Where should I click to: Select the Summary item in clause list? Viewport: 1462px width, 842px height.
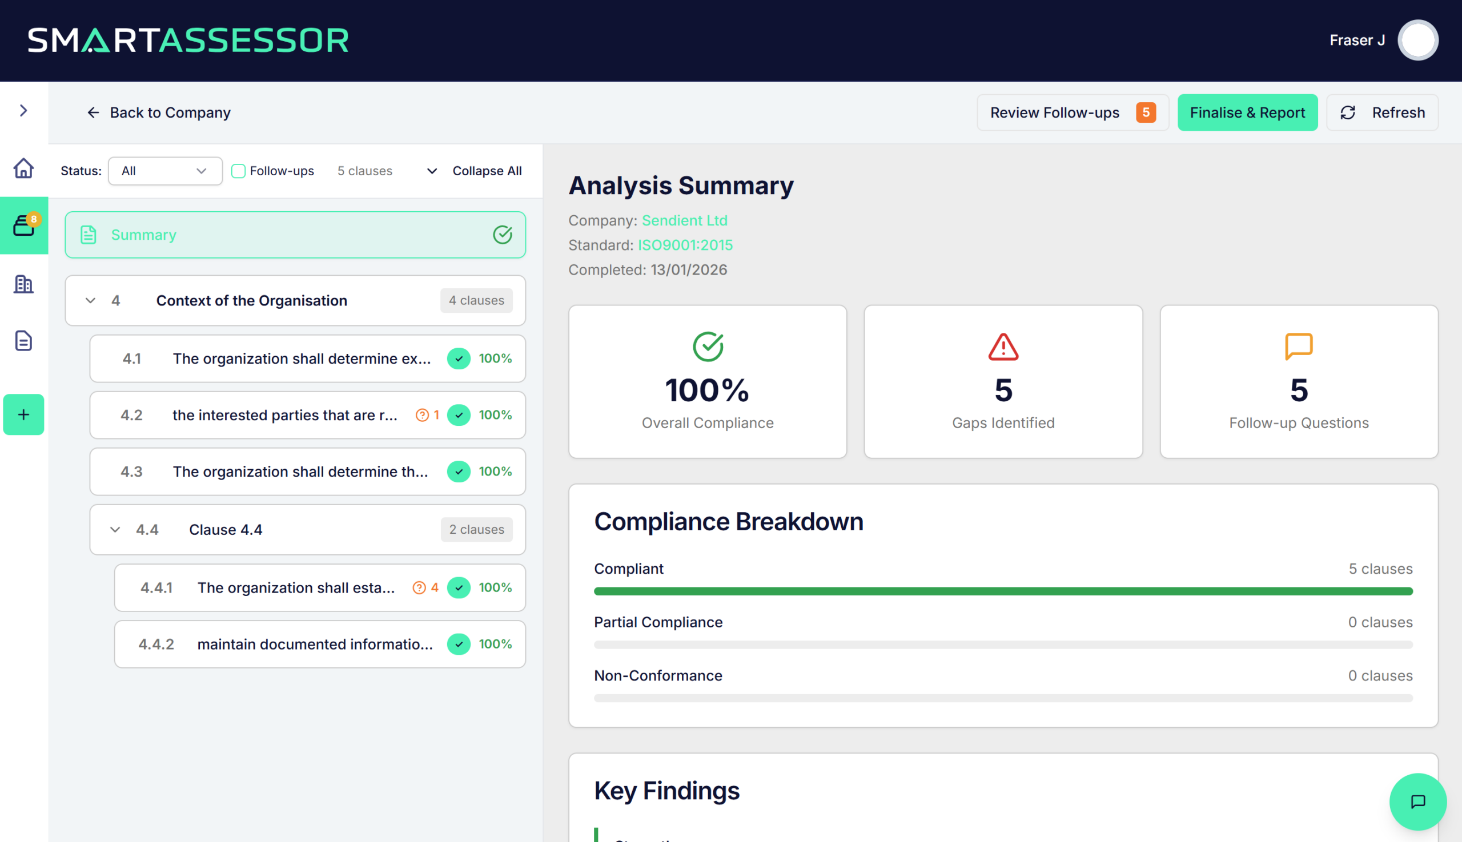(295, 235)
